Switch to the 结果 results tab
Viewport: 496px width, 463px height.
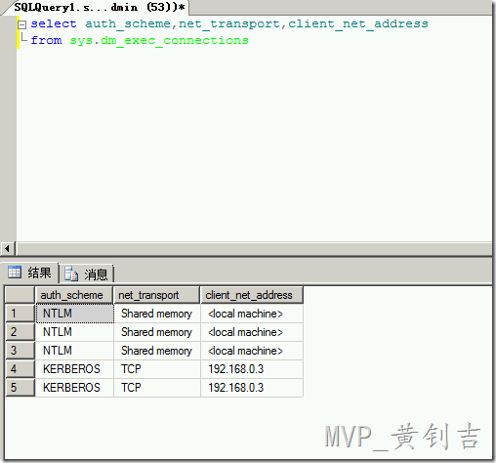pos(30,273)
